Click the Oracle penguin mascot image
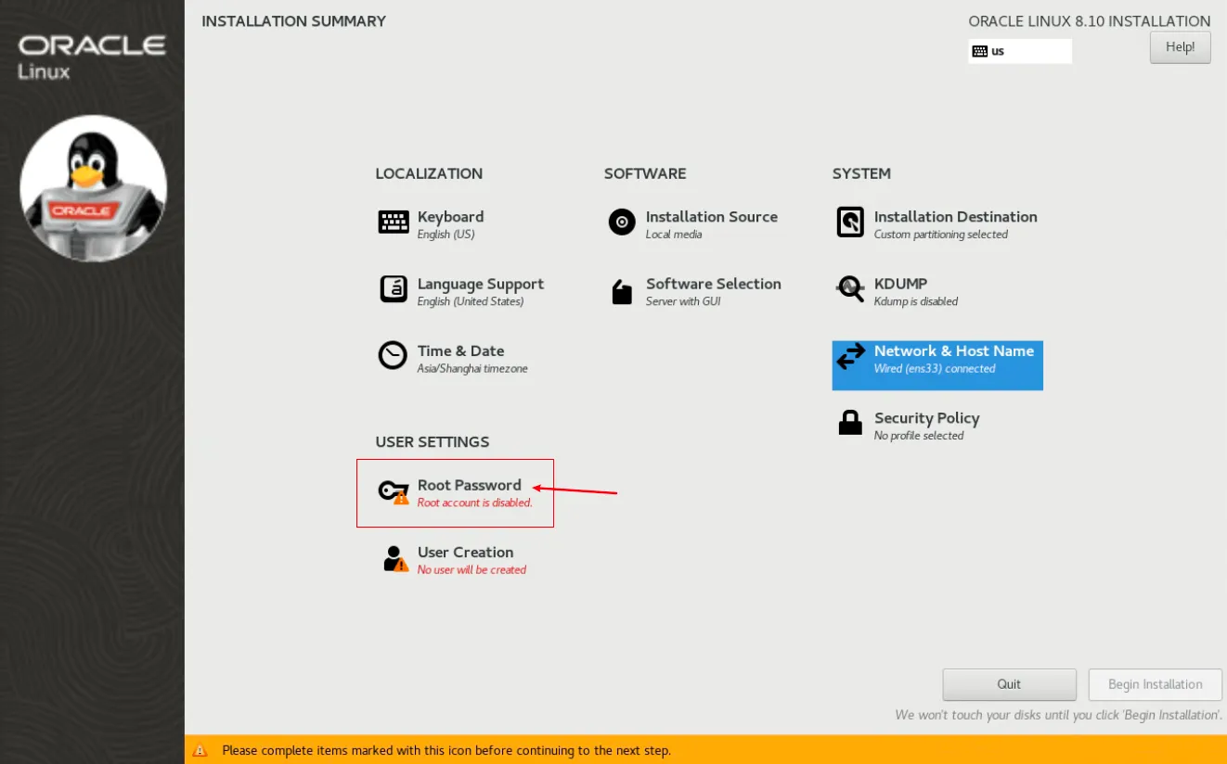 (93, 188)
